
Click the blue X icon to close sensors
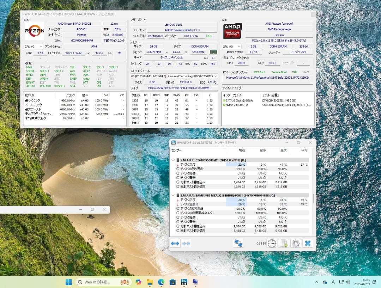[x=308, y=243]
